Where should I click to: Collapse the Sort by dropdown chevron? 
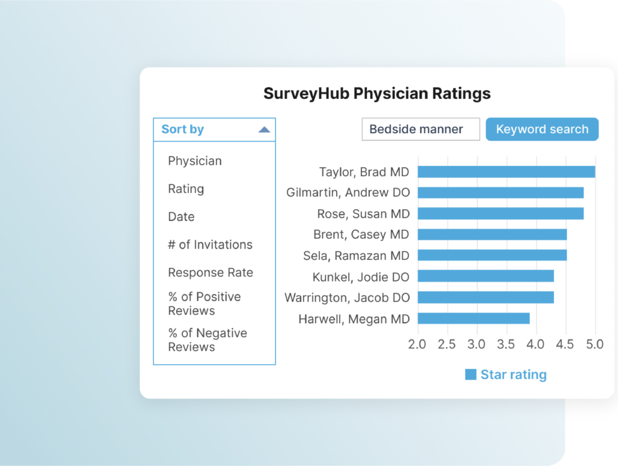pos(264,129)
